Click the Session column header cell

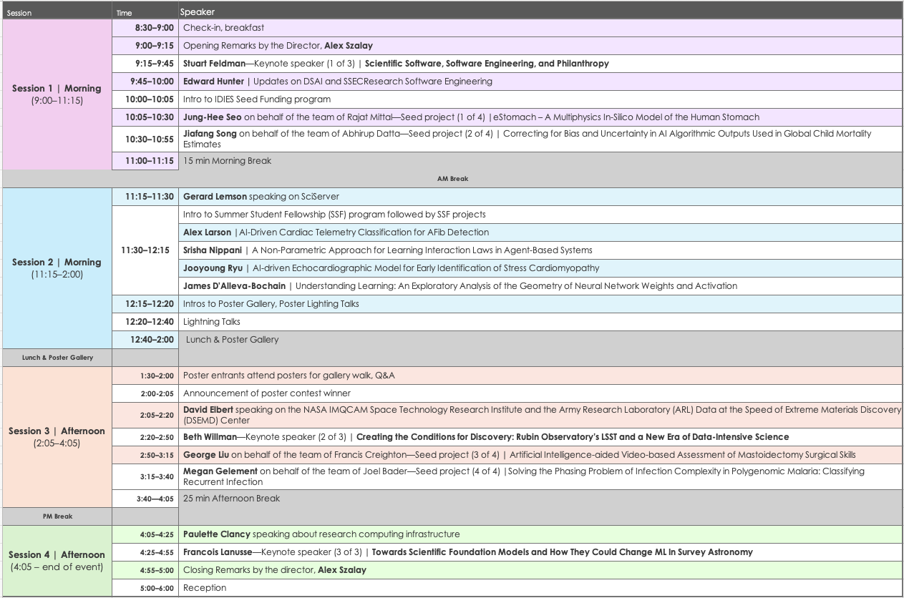coord(57,12)
